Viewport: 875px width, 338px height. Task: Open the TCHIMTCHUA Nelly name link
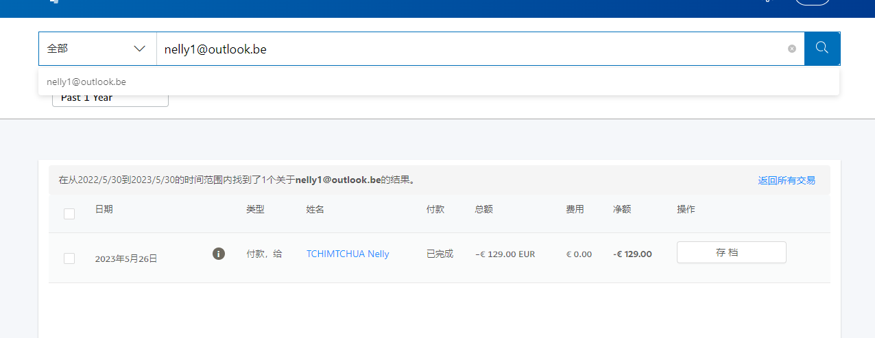pyautogui.click(x=348, y=254)
